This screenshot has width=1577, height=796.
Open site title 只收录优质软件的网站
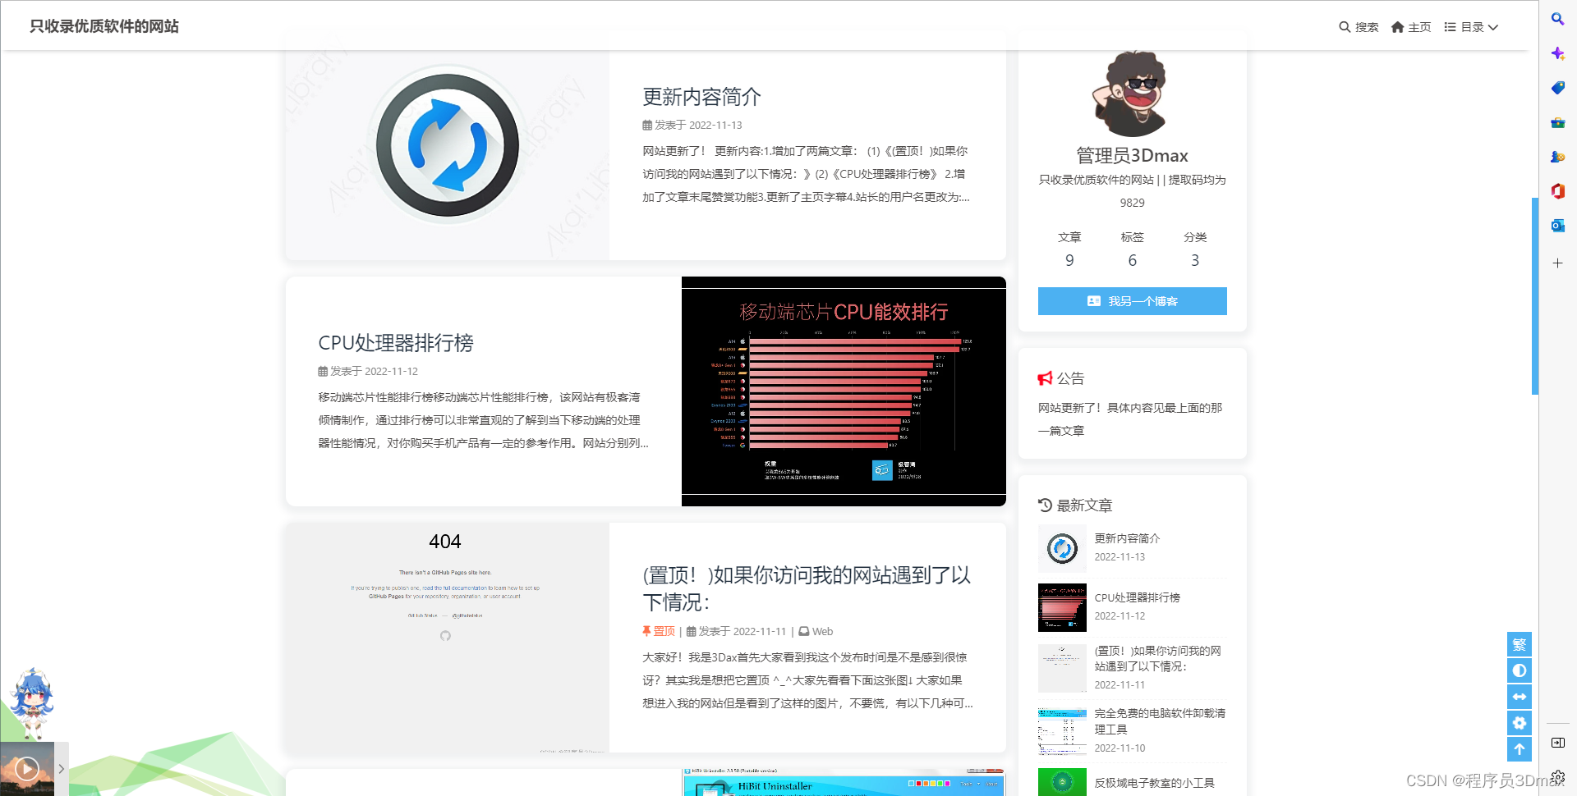pyautogui.click(x=104, y=26)
